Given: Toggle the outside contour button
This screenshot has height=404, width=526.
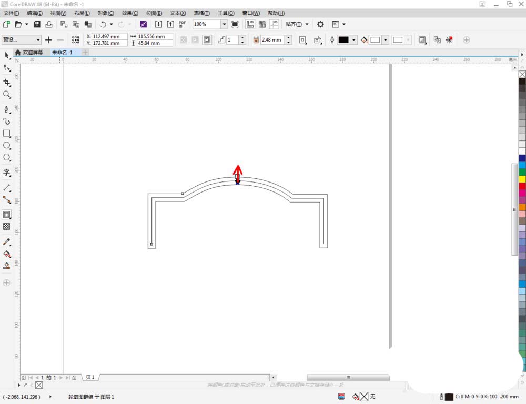Looking at the screenshot, I should 207,40.
